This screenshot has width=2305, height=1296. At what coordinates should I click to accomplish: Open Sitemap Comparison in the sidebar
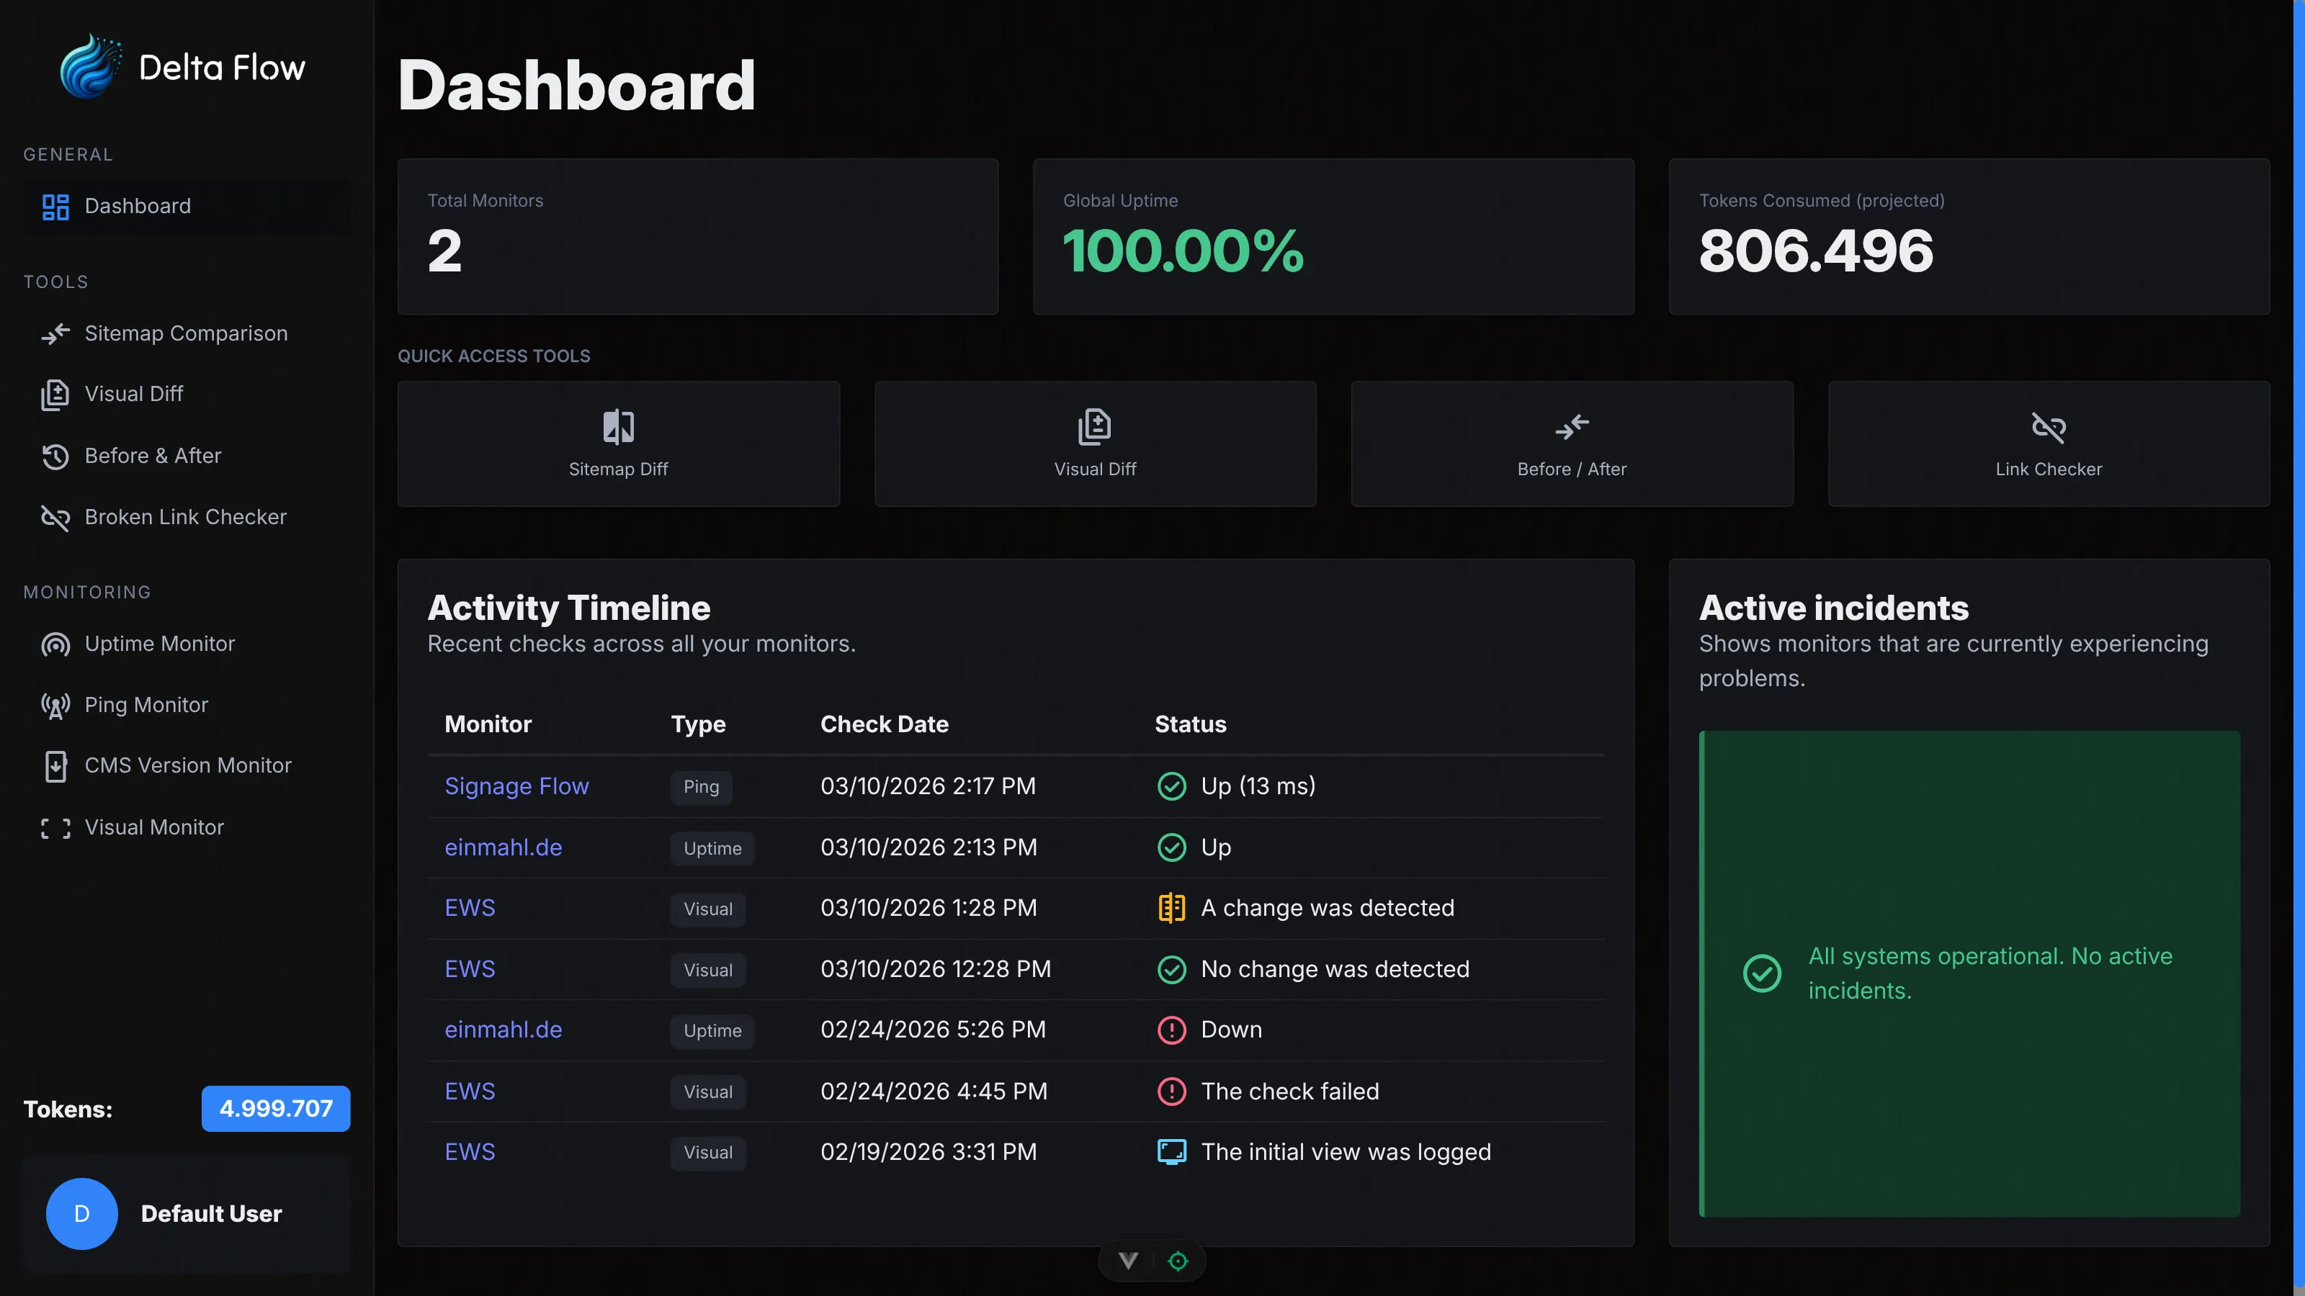[185, 333]
